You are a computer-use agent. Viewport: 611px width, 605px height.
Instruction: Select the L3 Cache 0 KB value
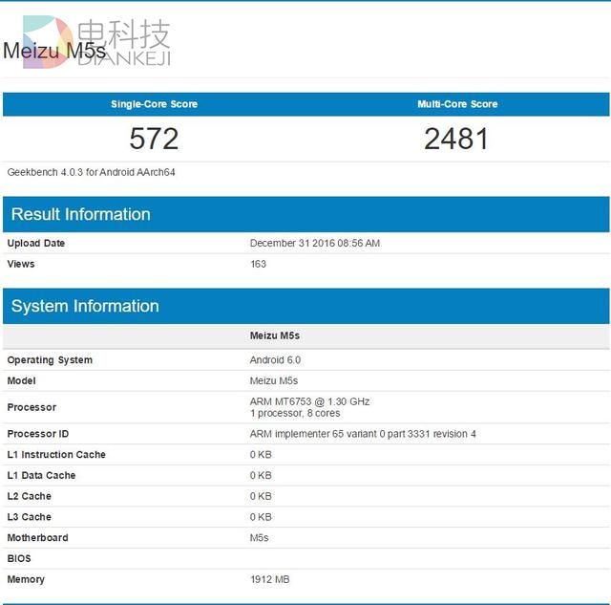click(261, 517)
